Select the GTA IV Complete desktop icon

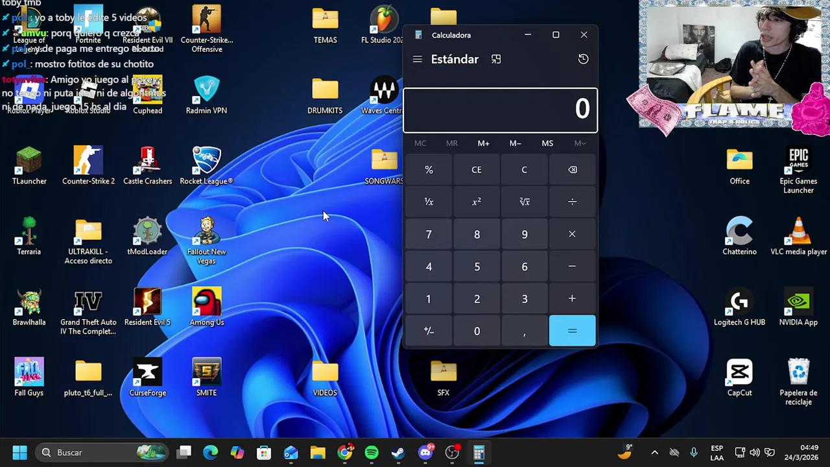(88, 311)
